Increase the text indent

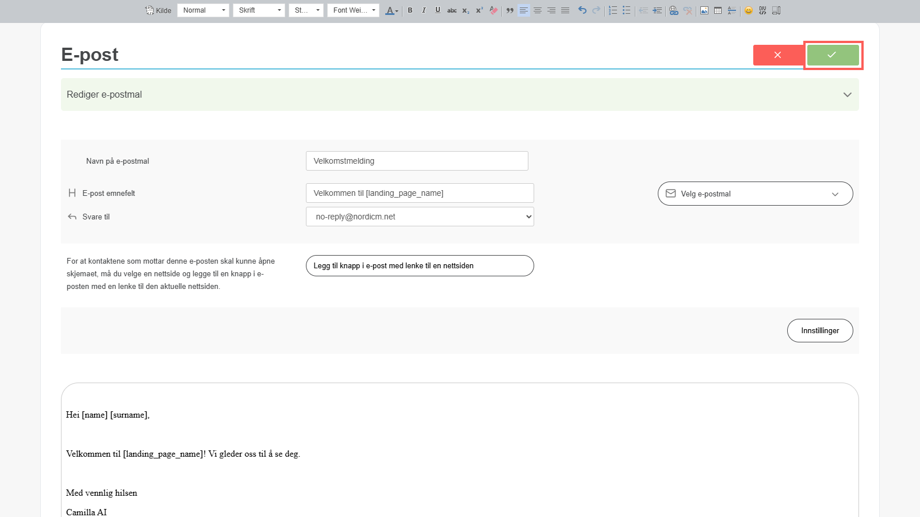tap(657, 10)
